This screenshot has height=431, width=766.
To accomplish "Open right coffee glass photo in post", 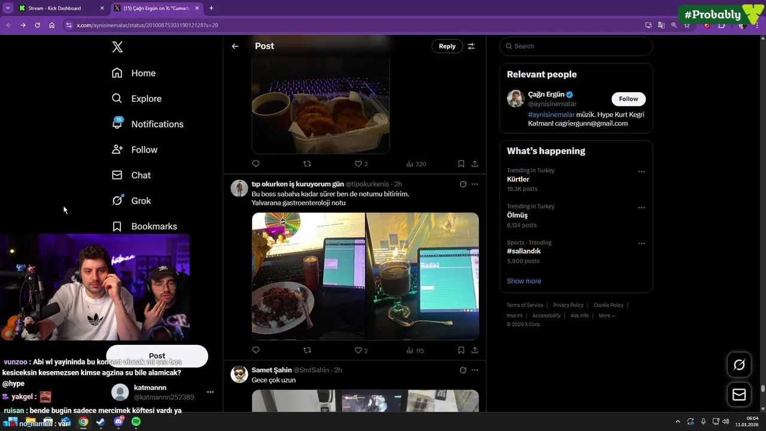I will click(x=422, y=276).
